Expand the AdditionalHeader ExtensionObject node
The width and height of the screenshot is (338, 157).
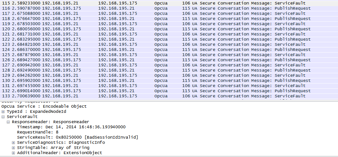[14, 153]
